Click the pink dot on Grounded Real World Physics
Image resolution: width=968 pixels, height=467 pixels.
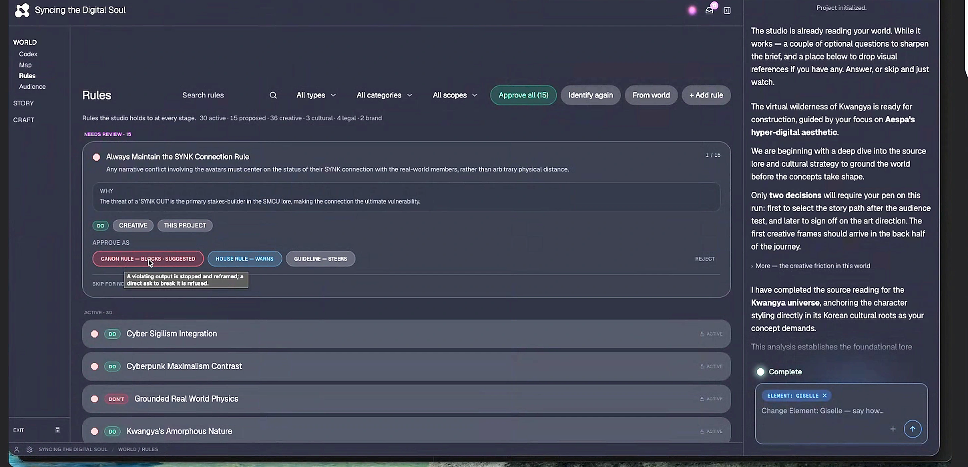point(95,399)
